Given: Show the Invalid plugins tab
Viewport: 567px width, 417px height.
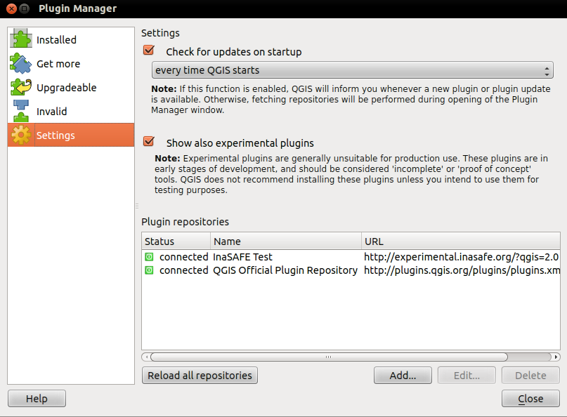Looking at the screenshot, I should (x=71, y=111).
